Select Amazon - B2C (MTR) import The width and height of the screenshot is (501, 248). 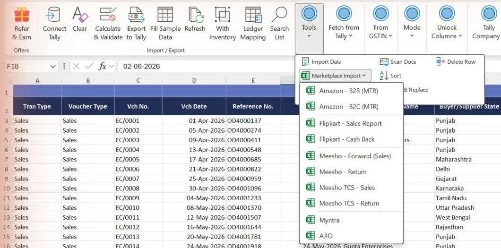point(351,107)
